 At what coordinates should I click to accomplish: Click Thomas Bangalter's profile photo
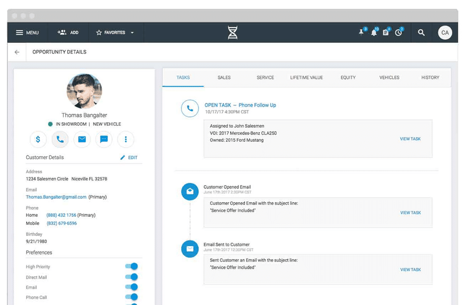coord(84,91)
